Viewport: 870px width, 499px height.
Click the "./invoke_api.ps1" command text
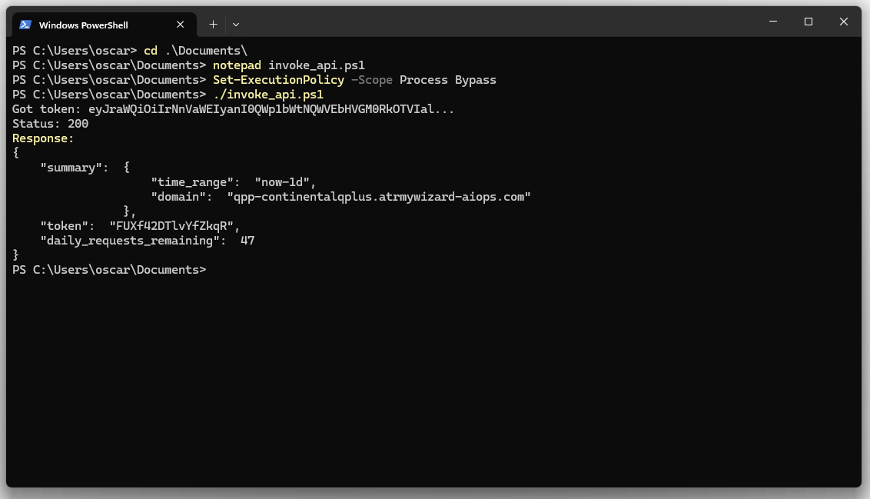268,95
